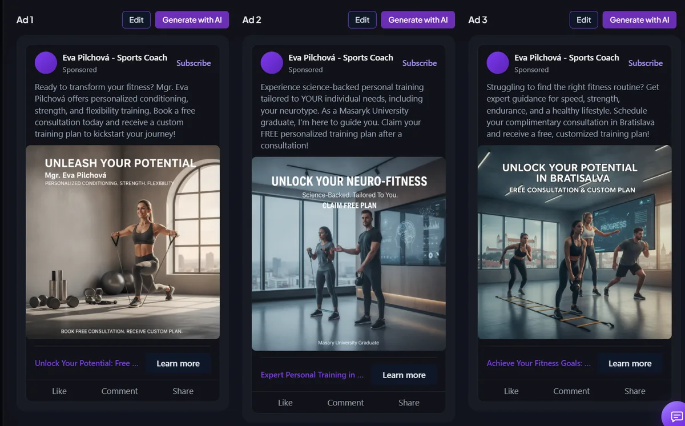The width and height of the screenshot is (685, 426).
Task: Click Ad 2 purple profile avatar
Action: 272,63
